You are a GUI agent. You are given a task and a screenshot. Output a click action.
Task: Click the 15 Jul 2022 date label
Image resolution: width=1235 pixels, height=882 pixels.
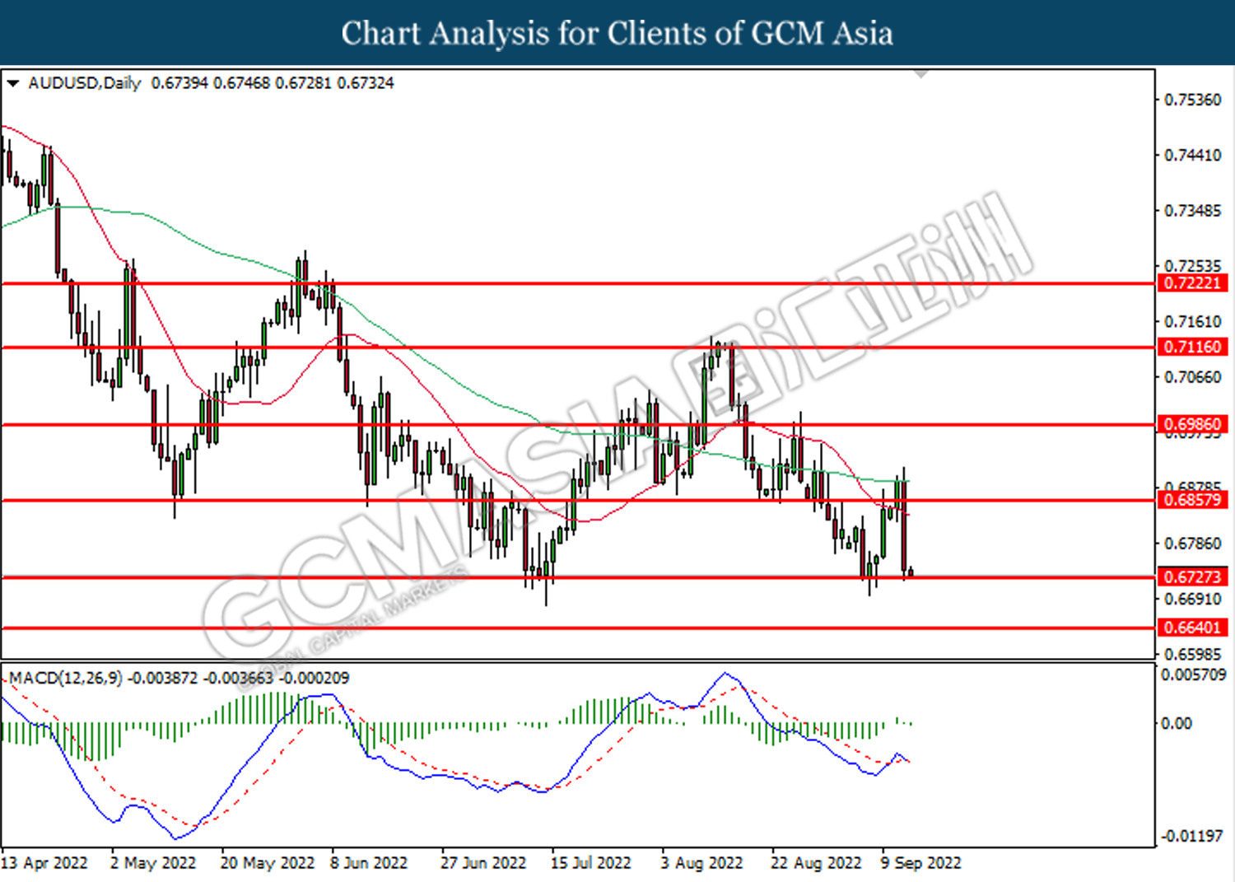tap(590, 863)
